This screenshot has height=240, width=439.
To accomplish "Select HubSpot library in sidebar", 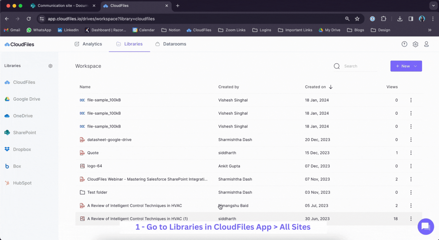I will tap(18, 183).
